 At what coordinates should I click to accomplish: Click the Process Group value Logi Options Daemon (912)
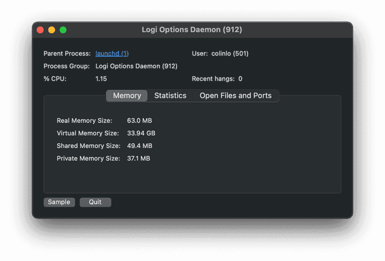coord(136,66)
